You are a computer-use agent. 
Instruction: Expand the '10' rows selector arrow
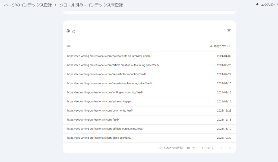coord(193,148)
